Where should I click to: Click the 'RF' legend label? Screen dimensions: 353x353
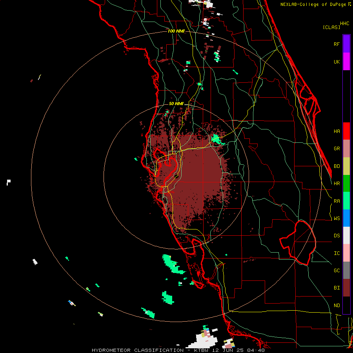pos(337,44)
